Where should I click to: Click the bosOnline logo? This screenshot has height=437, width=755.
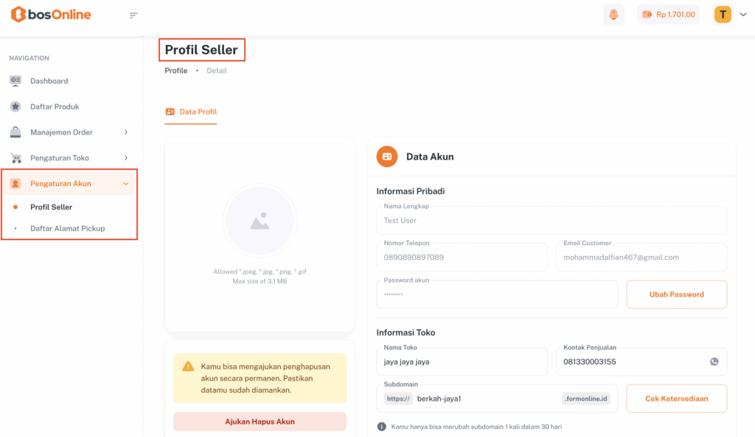coord(51,15)
